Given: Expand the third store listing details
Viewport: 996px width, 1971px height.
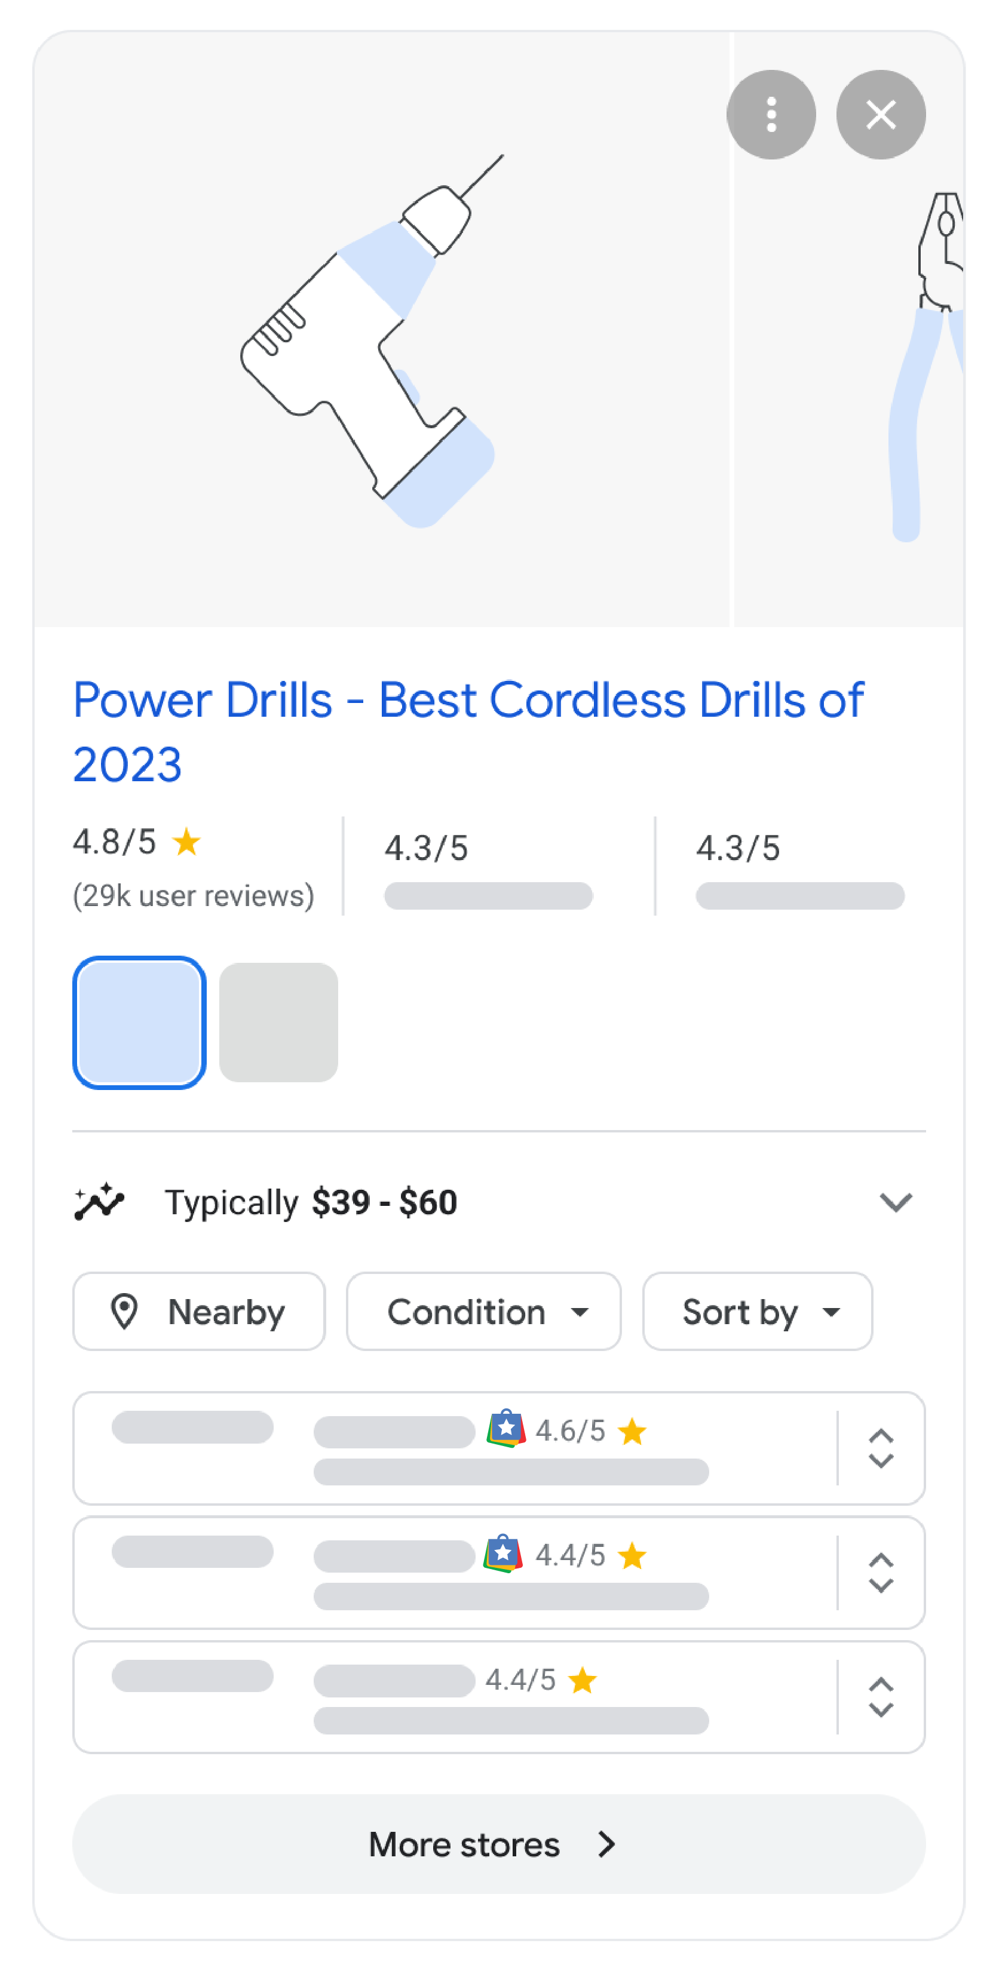Looking at the screenshot, I should pos(881,1697).
